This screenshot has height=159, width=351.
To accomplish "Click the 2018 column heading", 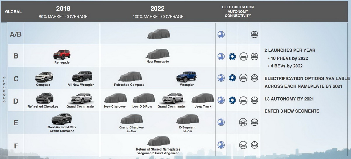I will [63, 9].
